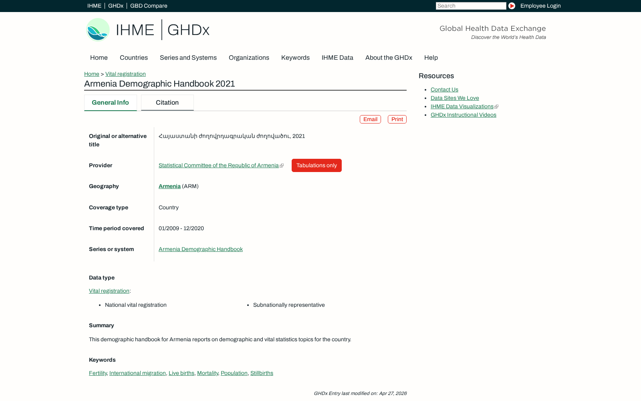Viewport: 641px width, 401px height.
Task: Click the GHDx wordmark in the site header
Action: [188, 30]
